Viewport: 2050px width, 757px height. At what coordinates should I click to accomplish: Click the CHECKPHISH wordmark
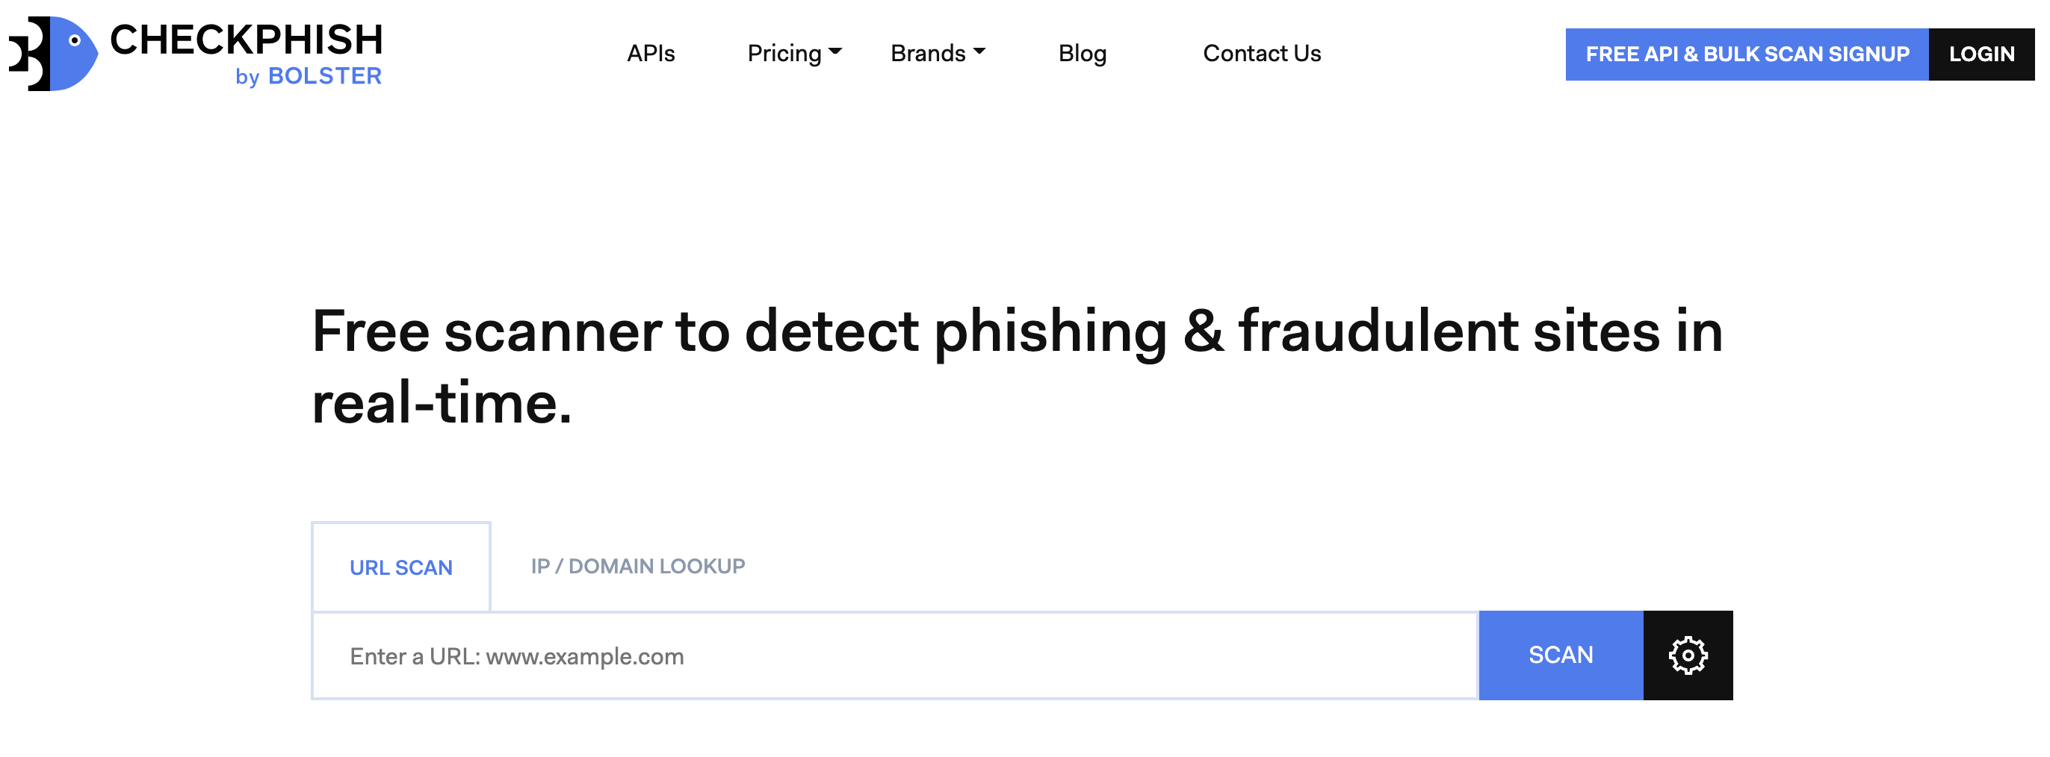pyautogui.click(x=246, y=40)
